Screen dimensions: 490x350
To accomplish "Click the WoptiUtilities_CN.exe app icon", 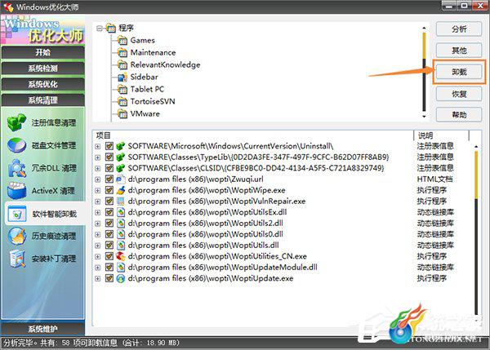I will tap(121, 256).
